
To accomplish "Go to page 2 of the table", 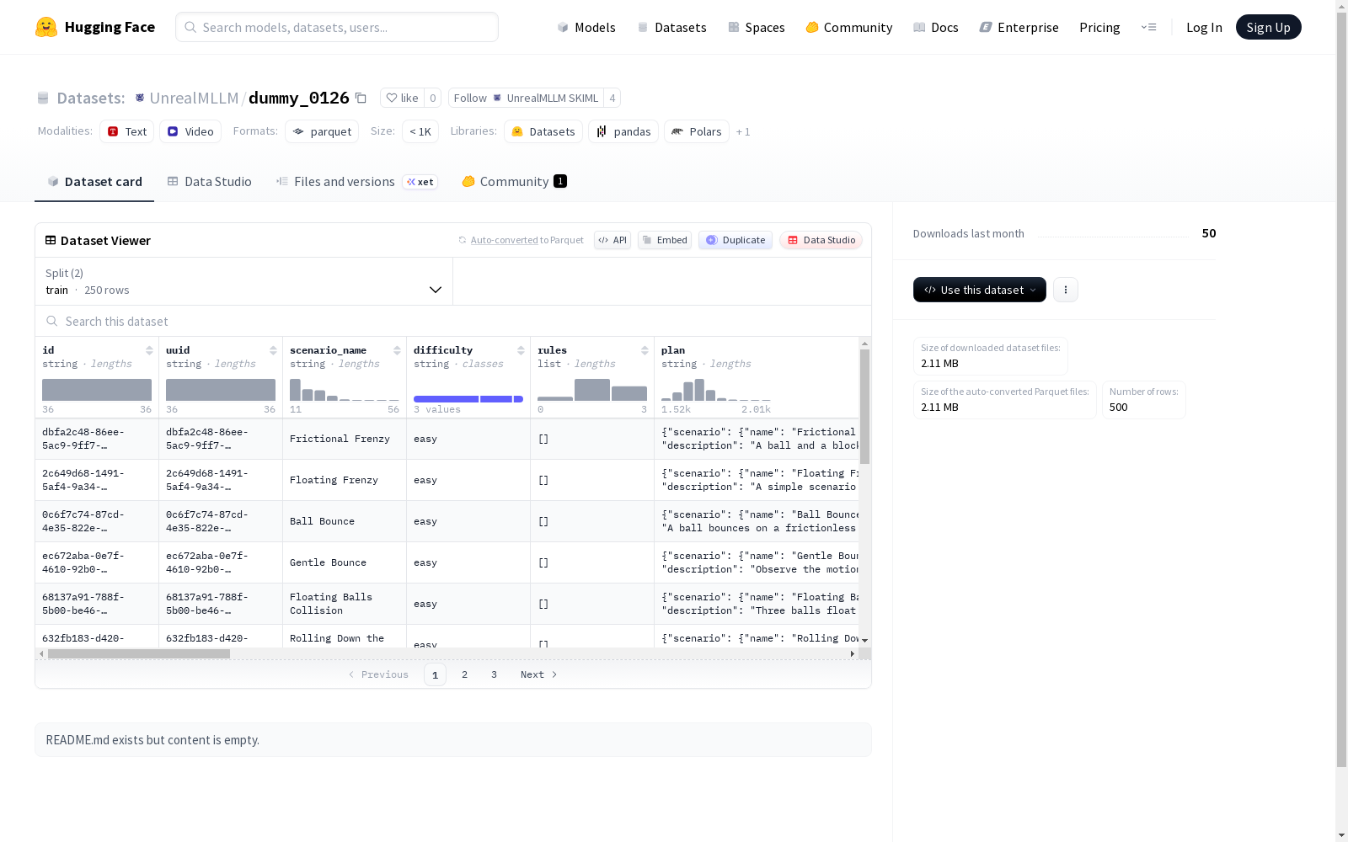I will coord(464,674).
